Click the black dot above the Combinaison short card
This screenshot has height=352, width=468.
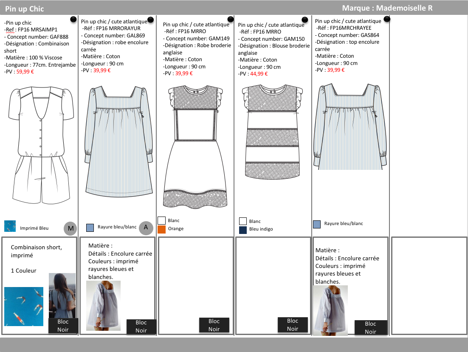[73, 20]
